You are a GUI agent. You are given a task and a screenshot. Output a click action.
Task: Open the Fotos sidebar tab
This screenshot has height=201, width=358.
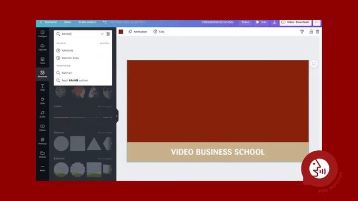tap(43, 60)
